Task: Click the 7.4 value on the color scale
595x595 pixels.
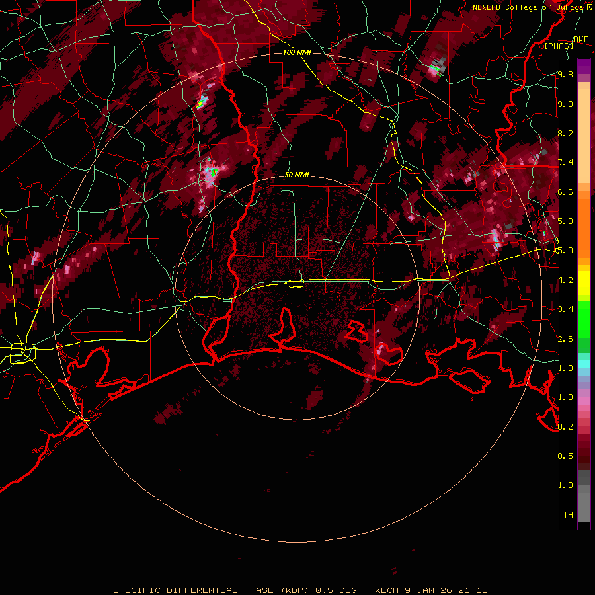Action: pyautogui.click(x=565, y=163)
